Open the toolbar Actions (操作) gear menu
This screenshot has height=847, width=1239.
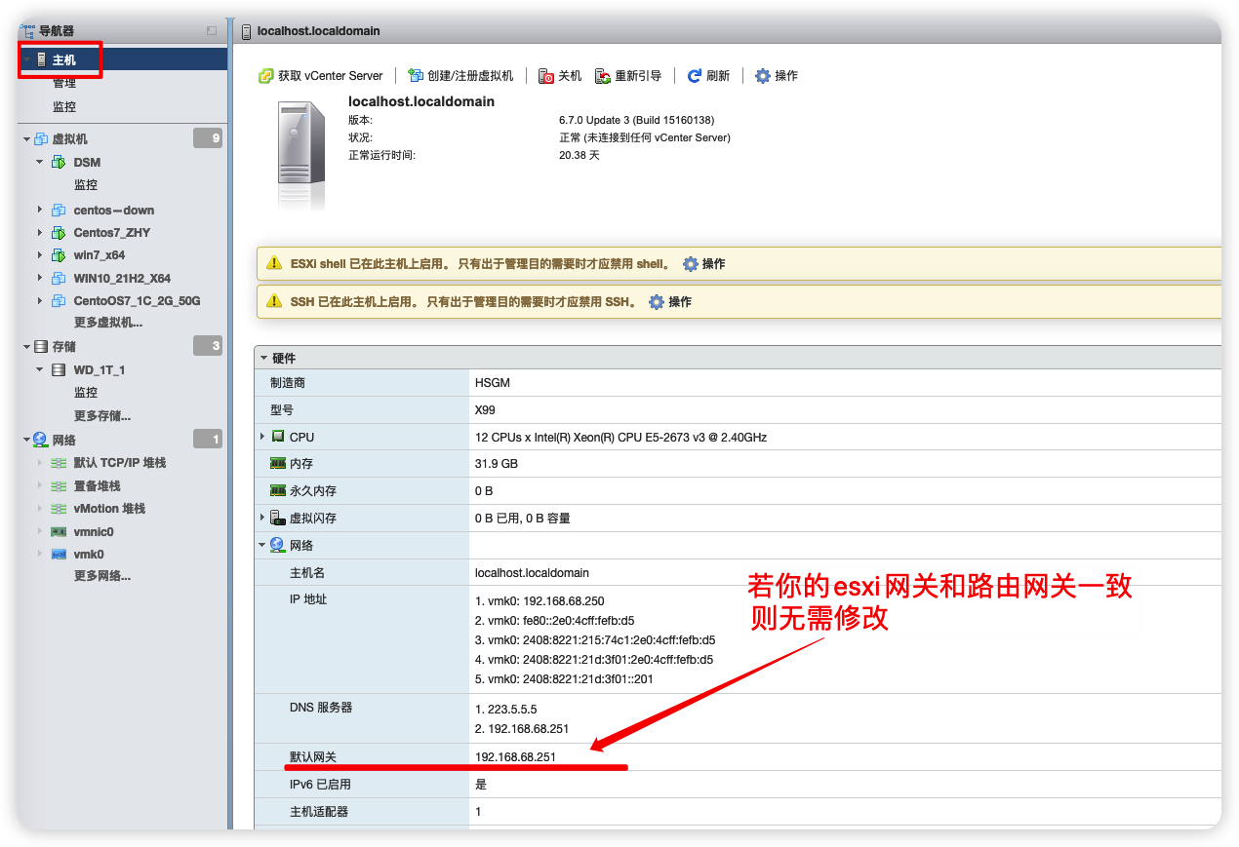(763, 76)
